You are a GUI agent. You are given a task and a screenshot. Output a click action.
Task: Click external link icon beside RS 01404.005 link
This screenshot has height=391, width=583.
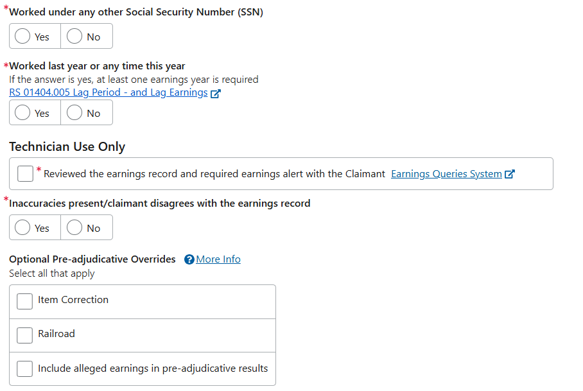[x=216, y=93]
